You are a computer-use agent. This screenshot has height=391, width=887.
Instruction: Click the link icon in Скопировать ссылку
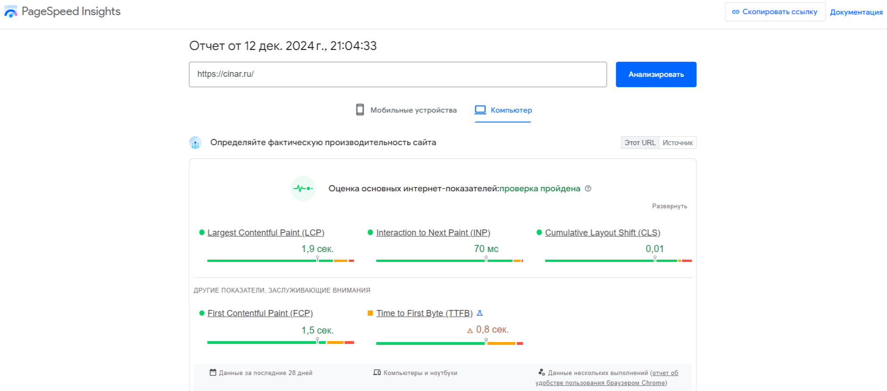735,12
